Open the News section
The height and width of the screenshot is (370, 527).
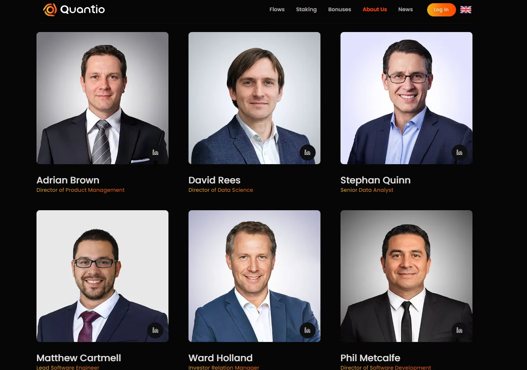(405, 9)
